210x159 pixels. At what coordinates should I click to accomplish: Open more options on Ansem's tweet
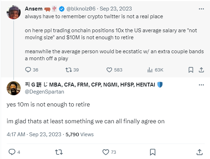pos(201,8)
